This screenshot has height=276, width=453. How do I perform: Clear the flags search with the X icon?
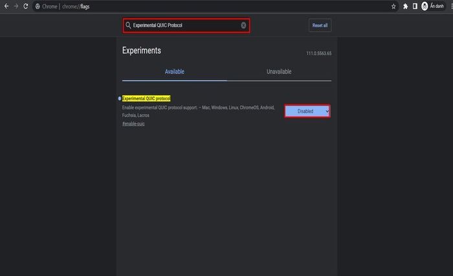[x=243, y=25]
